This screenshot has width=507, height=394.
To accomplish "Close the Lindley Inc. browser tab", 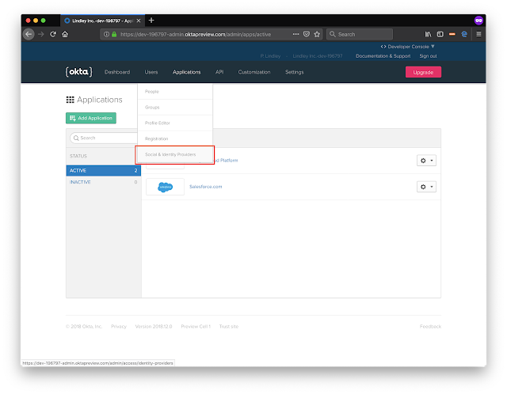I will click(139, 21).
